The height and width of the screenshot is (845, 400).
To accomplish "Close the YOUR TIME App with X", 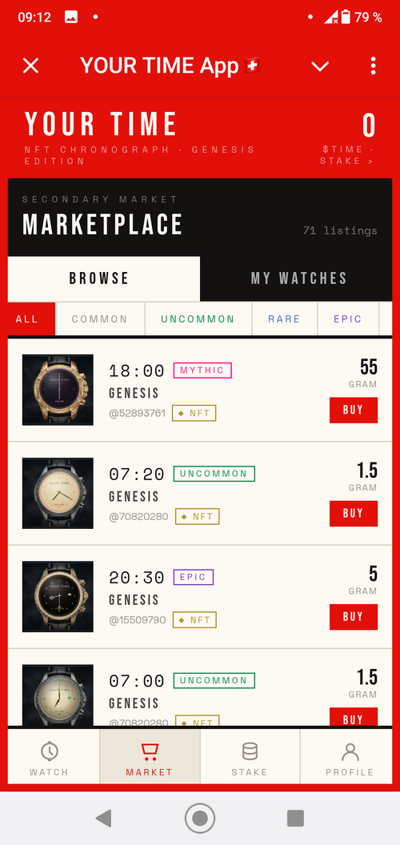I will click(x=30, y=66).
